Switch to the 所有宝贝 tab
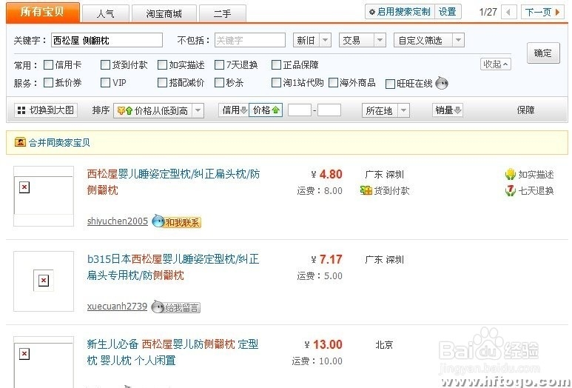Screen dimensions: 572x388 (43, 12)
